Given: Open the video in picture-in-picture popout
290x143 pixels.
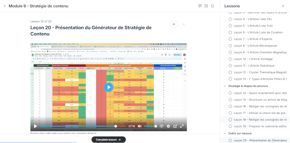Looking at the screenshot, I should click(x=175, y=126).
